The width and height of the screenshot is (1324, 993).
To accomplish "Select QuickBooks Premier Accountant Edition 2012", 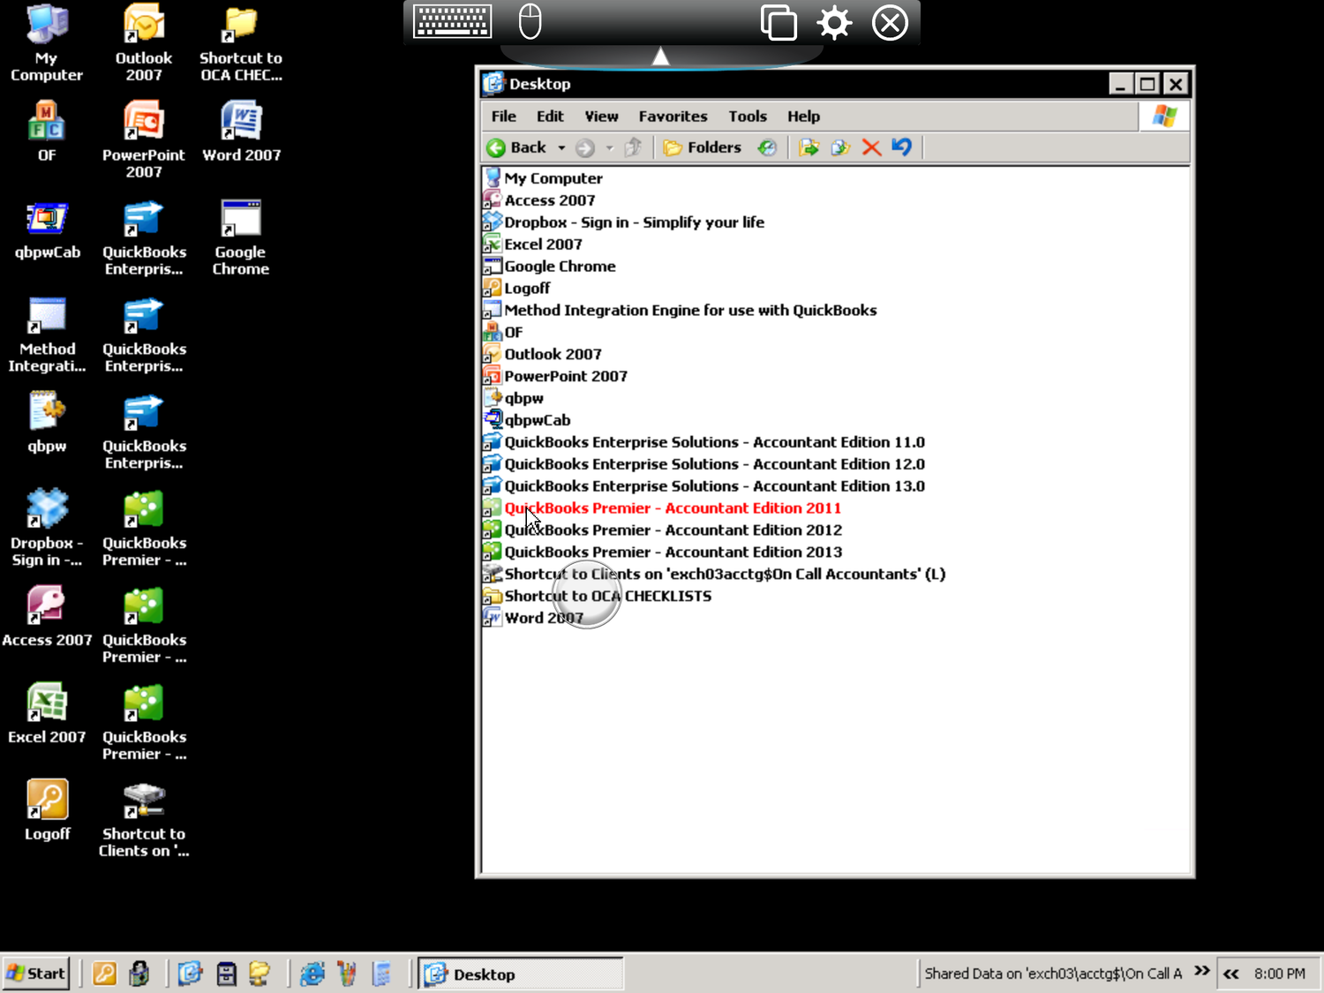I will (663, 530).
